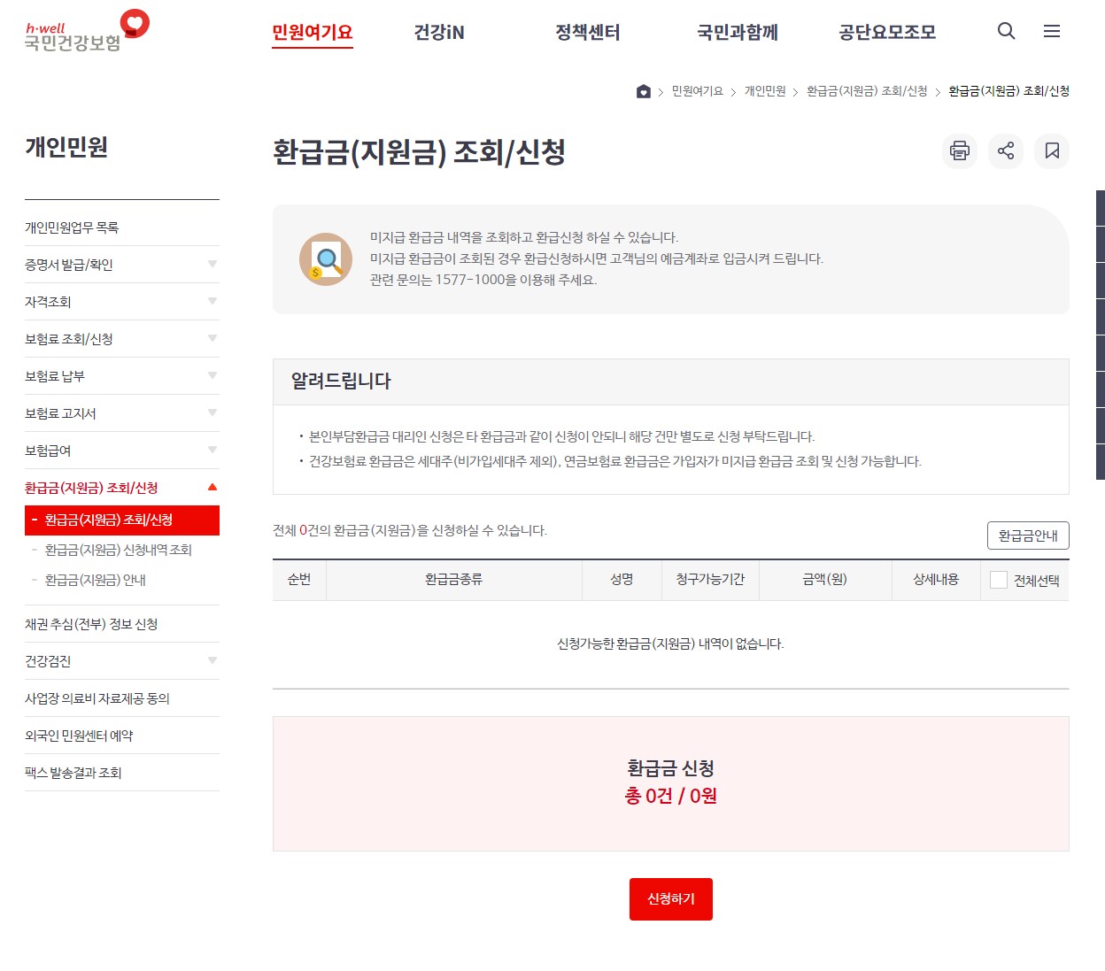Click the 환급금안내 button
The image size is (1105, 971).
(1028, 536)
